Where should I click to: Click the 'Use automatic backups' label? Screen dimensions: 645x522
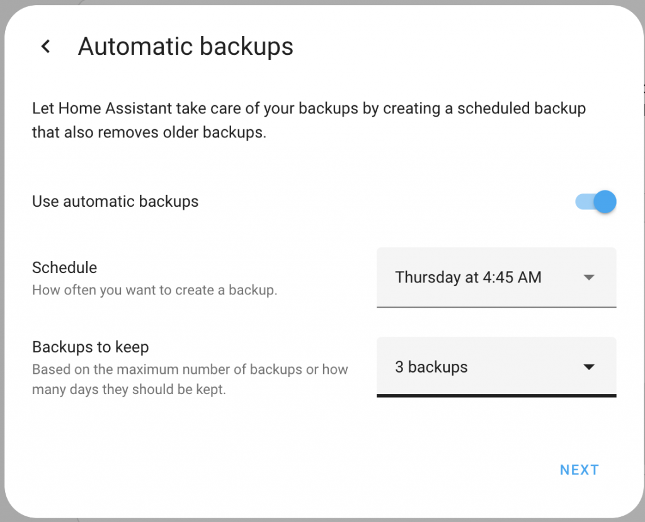pos(115,202)
